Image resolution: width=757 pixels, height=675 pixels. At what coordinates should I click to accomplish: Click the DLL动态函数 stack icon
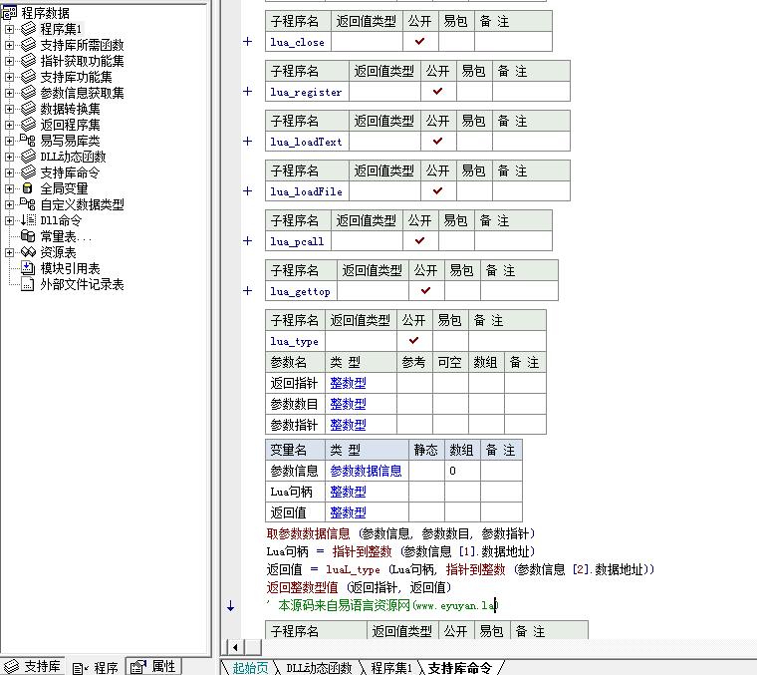(x=28, y=157)
